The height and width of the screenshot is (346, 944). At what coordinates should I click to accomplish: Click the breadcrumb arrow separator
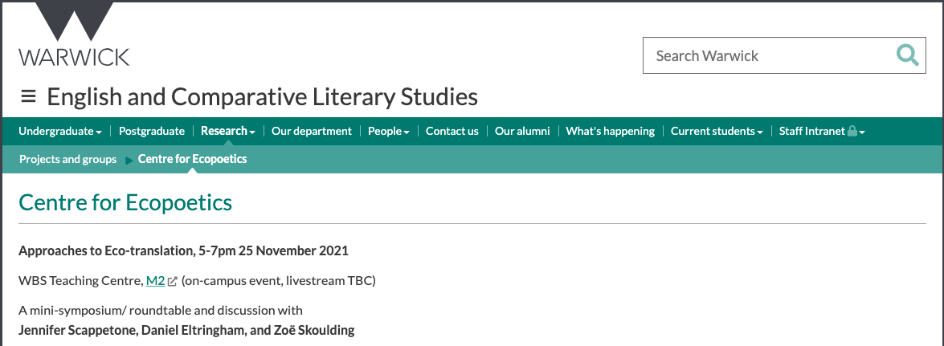point(129,160)
